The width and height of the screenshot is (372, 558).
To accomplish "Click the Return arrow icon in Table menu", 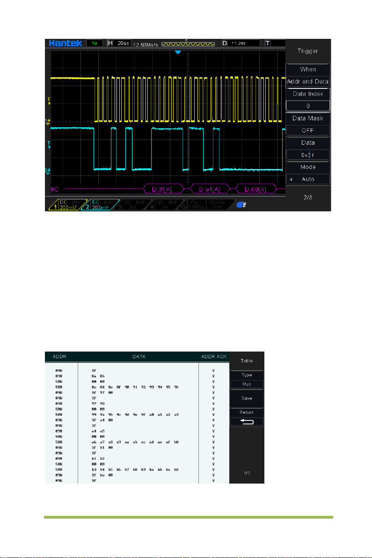I will (x=247, y=422).
